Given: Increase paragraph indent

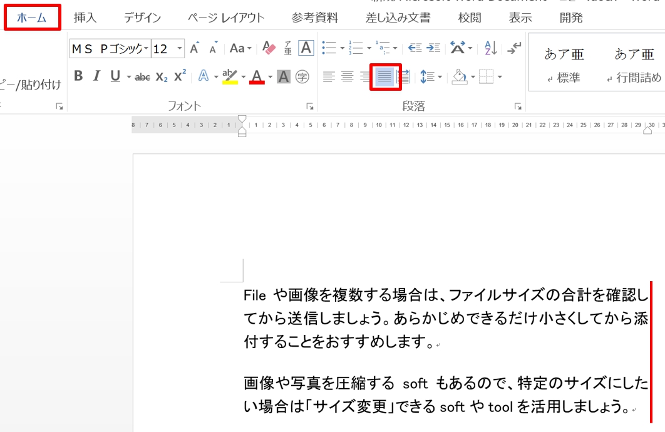Looking at the screenshot, I should (x=433, y=48).
